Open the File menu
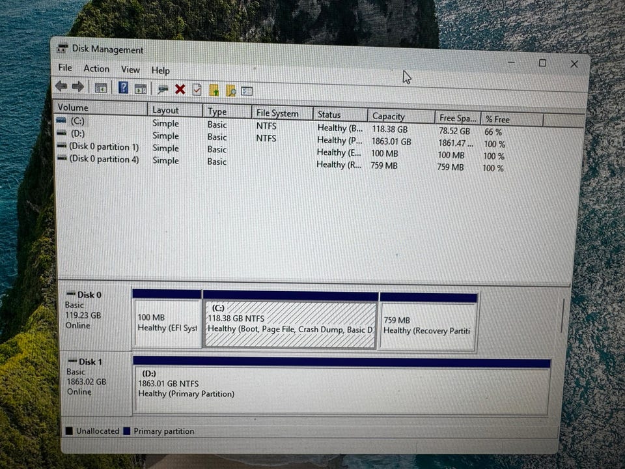The image size is (625, 469). 65,68
